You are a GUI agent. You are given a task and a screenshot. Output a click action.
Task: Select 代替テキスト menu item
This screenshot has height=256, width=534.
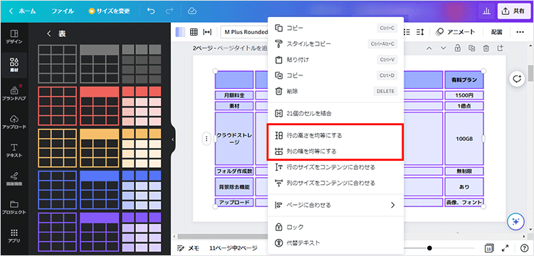pos(336,242)
